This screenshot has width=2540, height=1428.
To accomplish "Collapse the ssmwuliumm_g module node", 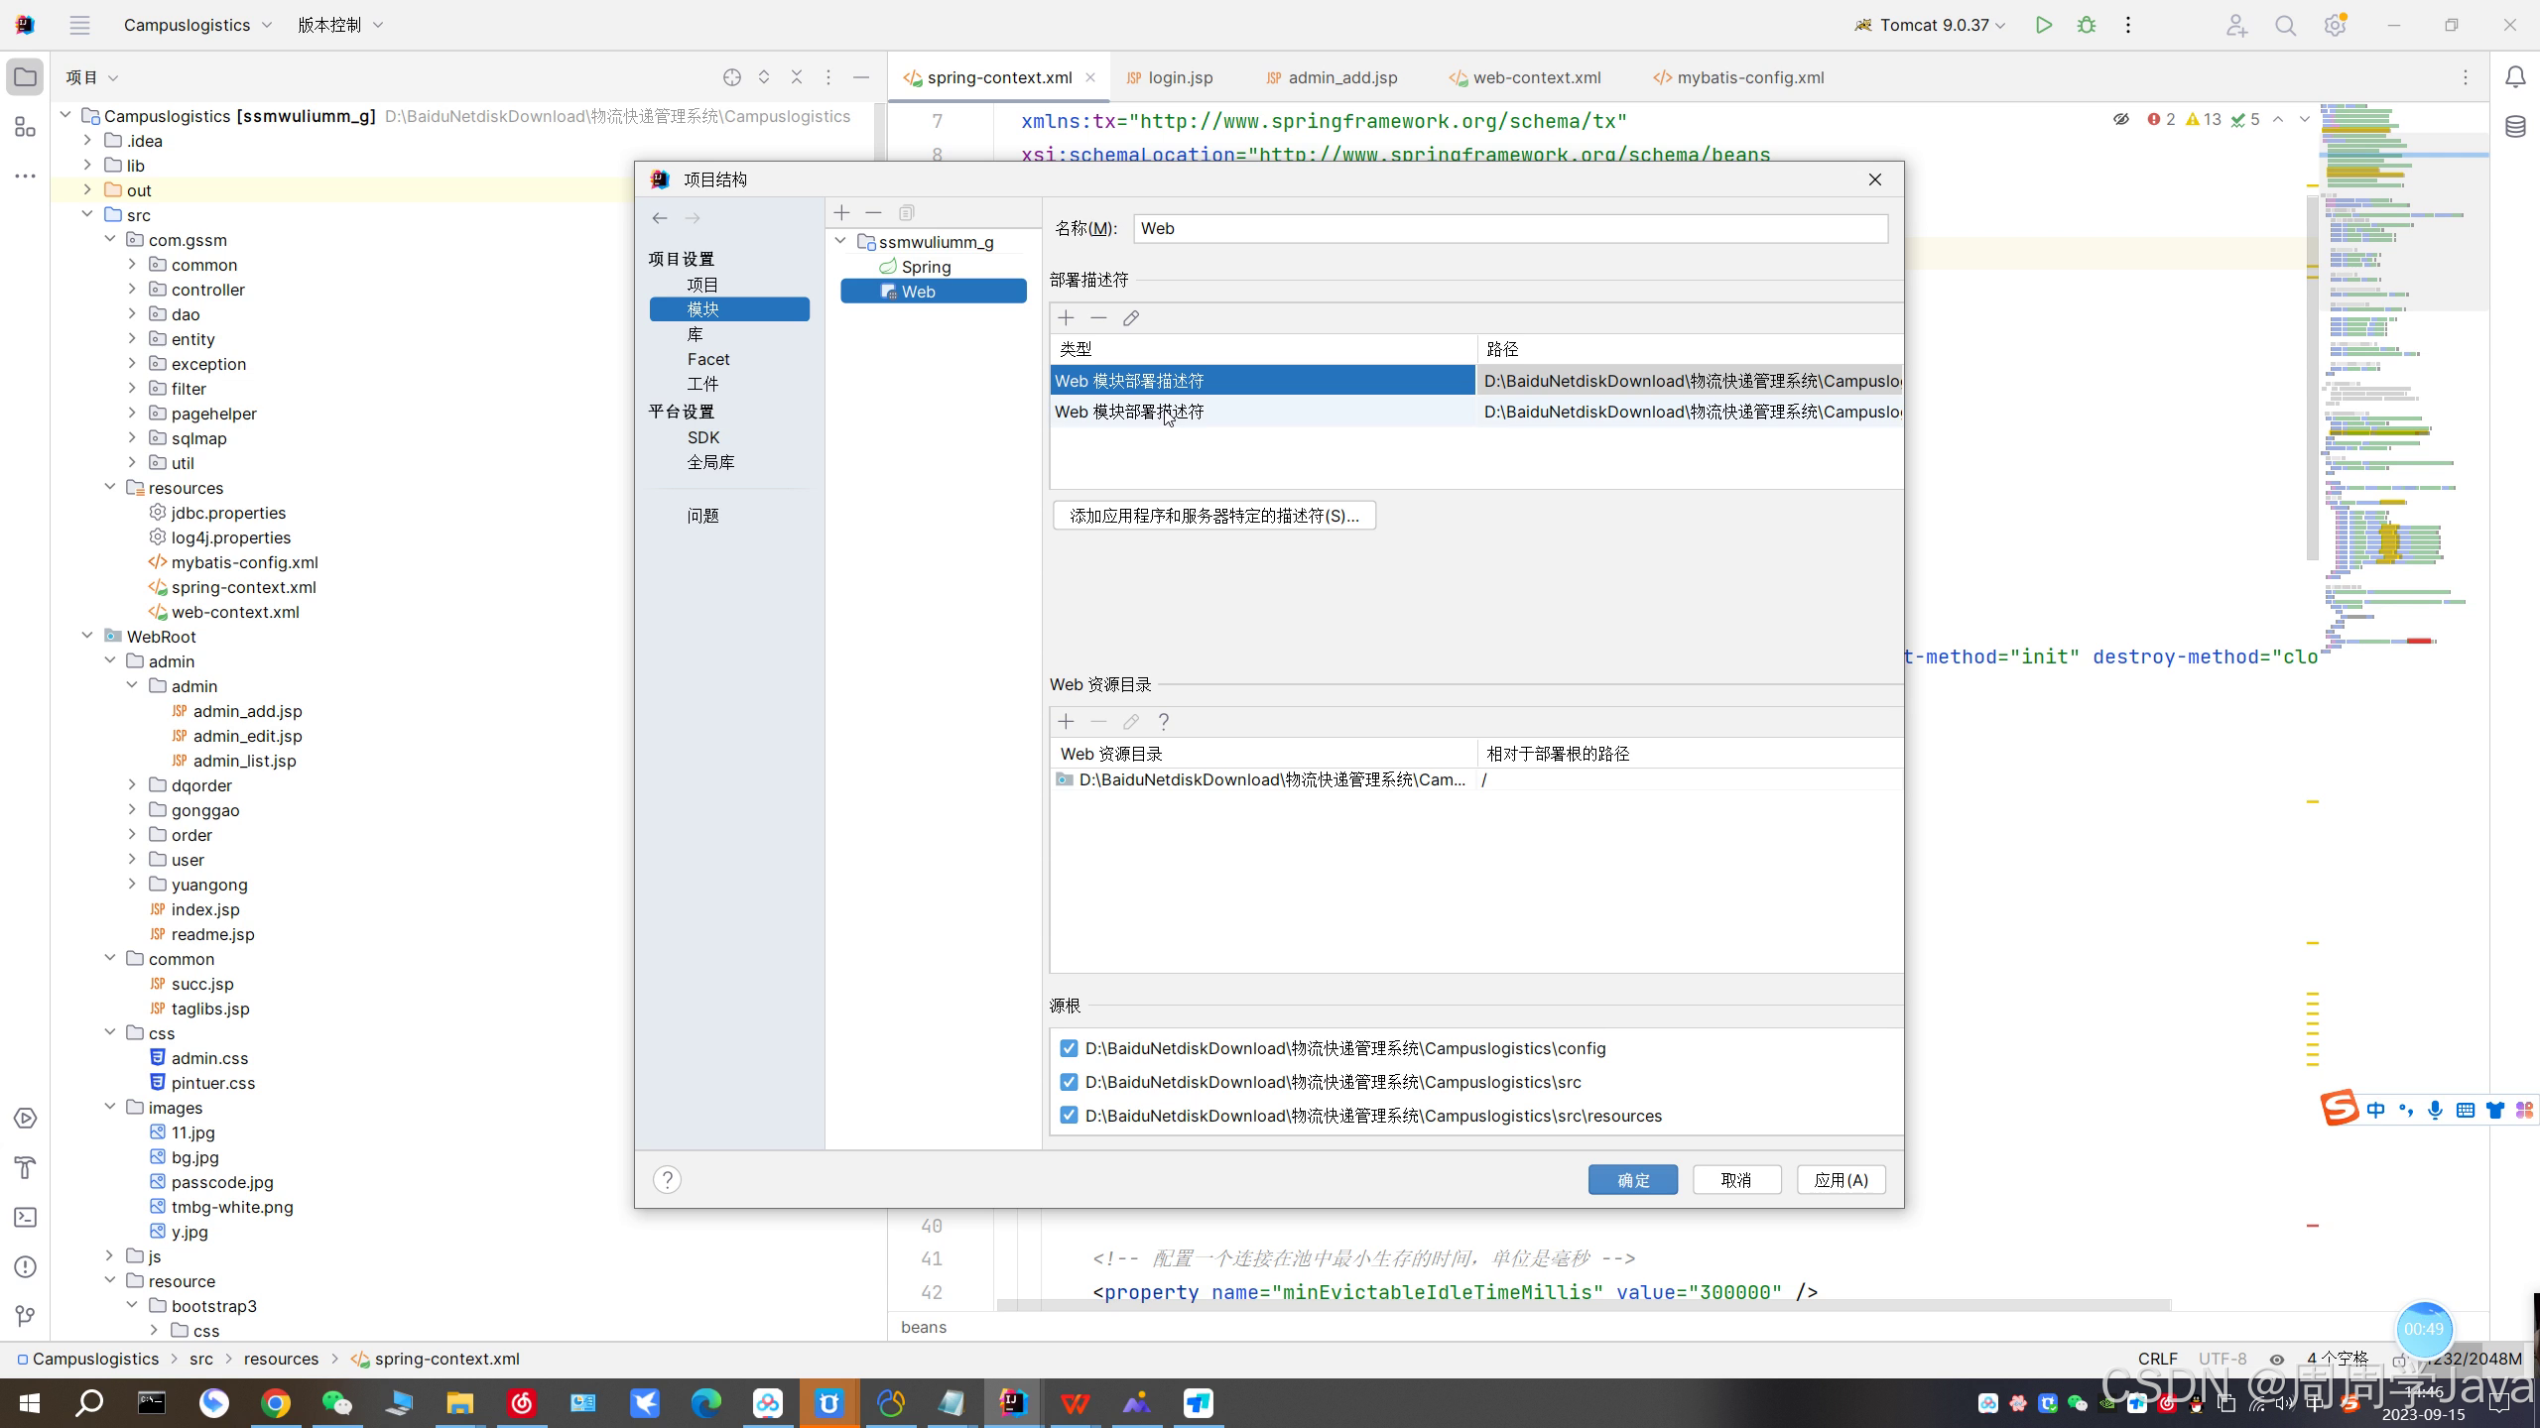I will [x=840, y=242].
